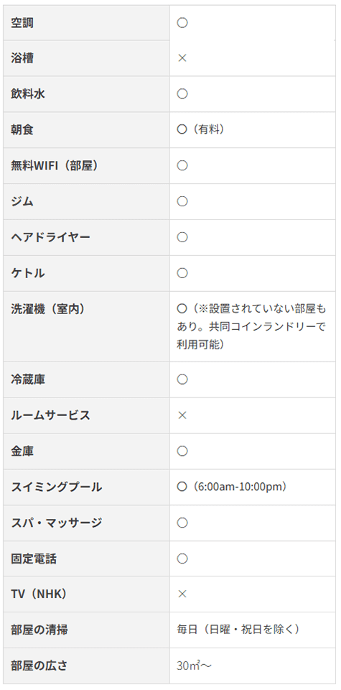
Task: Click the circle mark for 空調
Action: click(x=182, y=22)
